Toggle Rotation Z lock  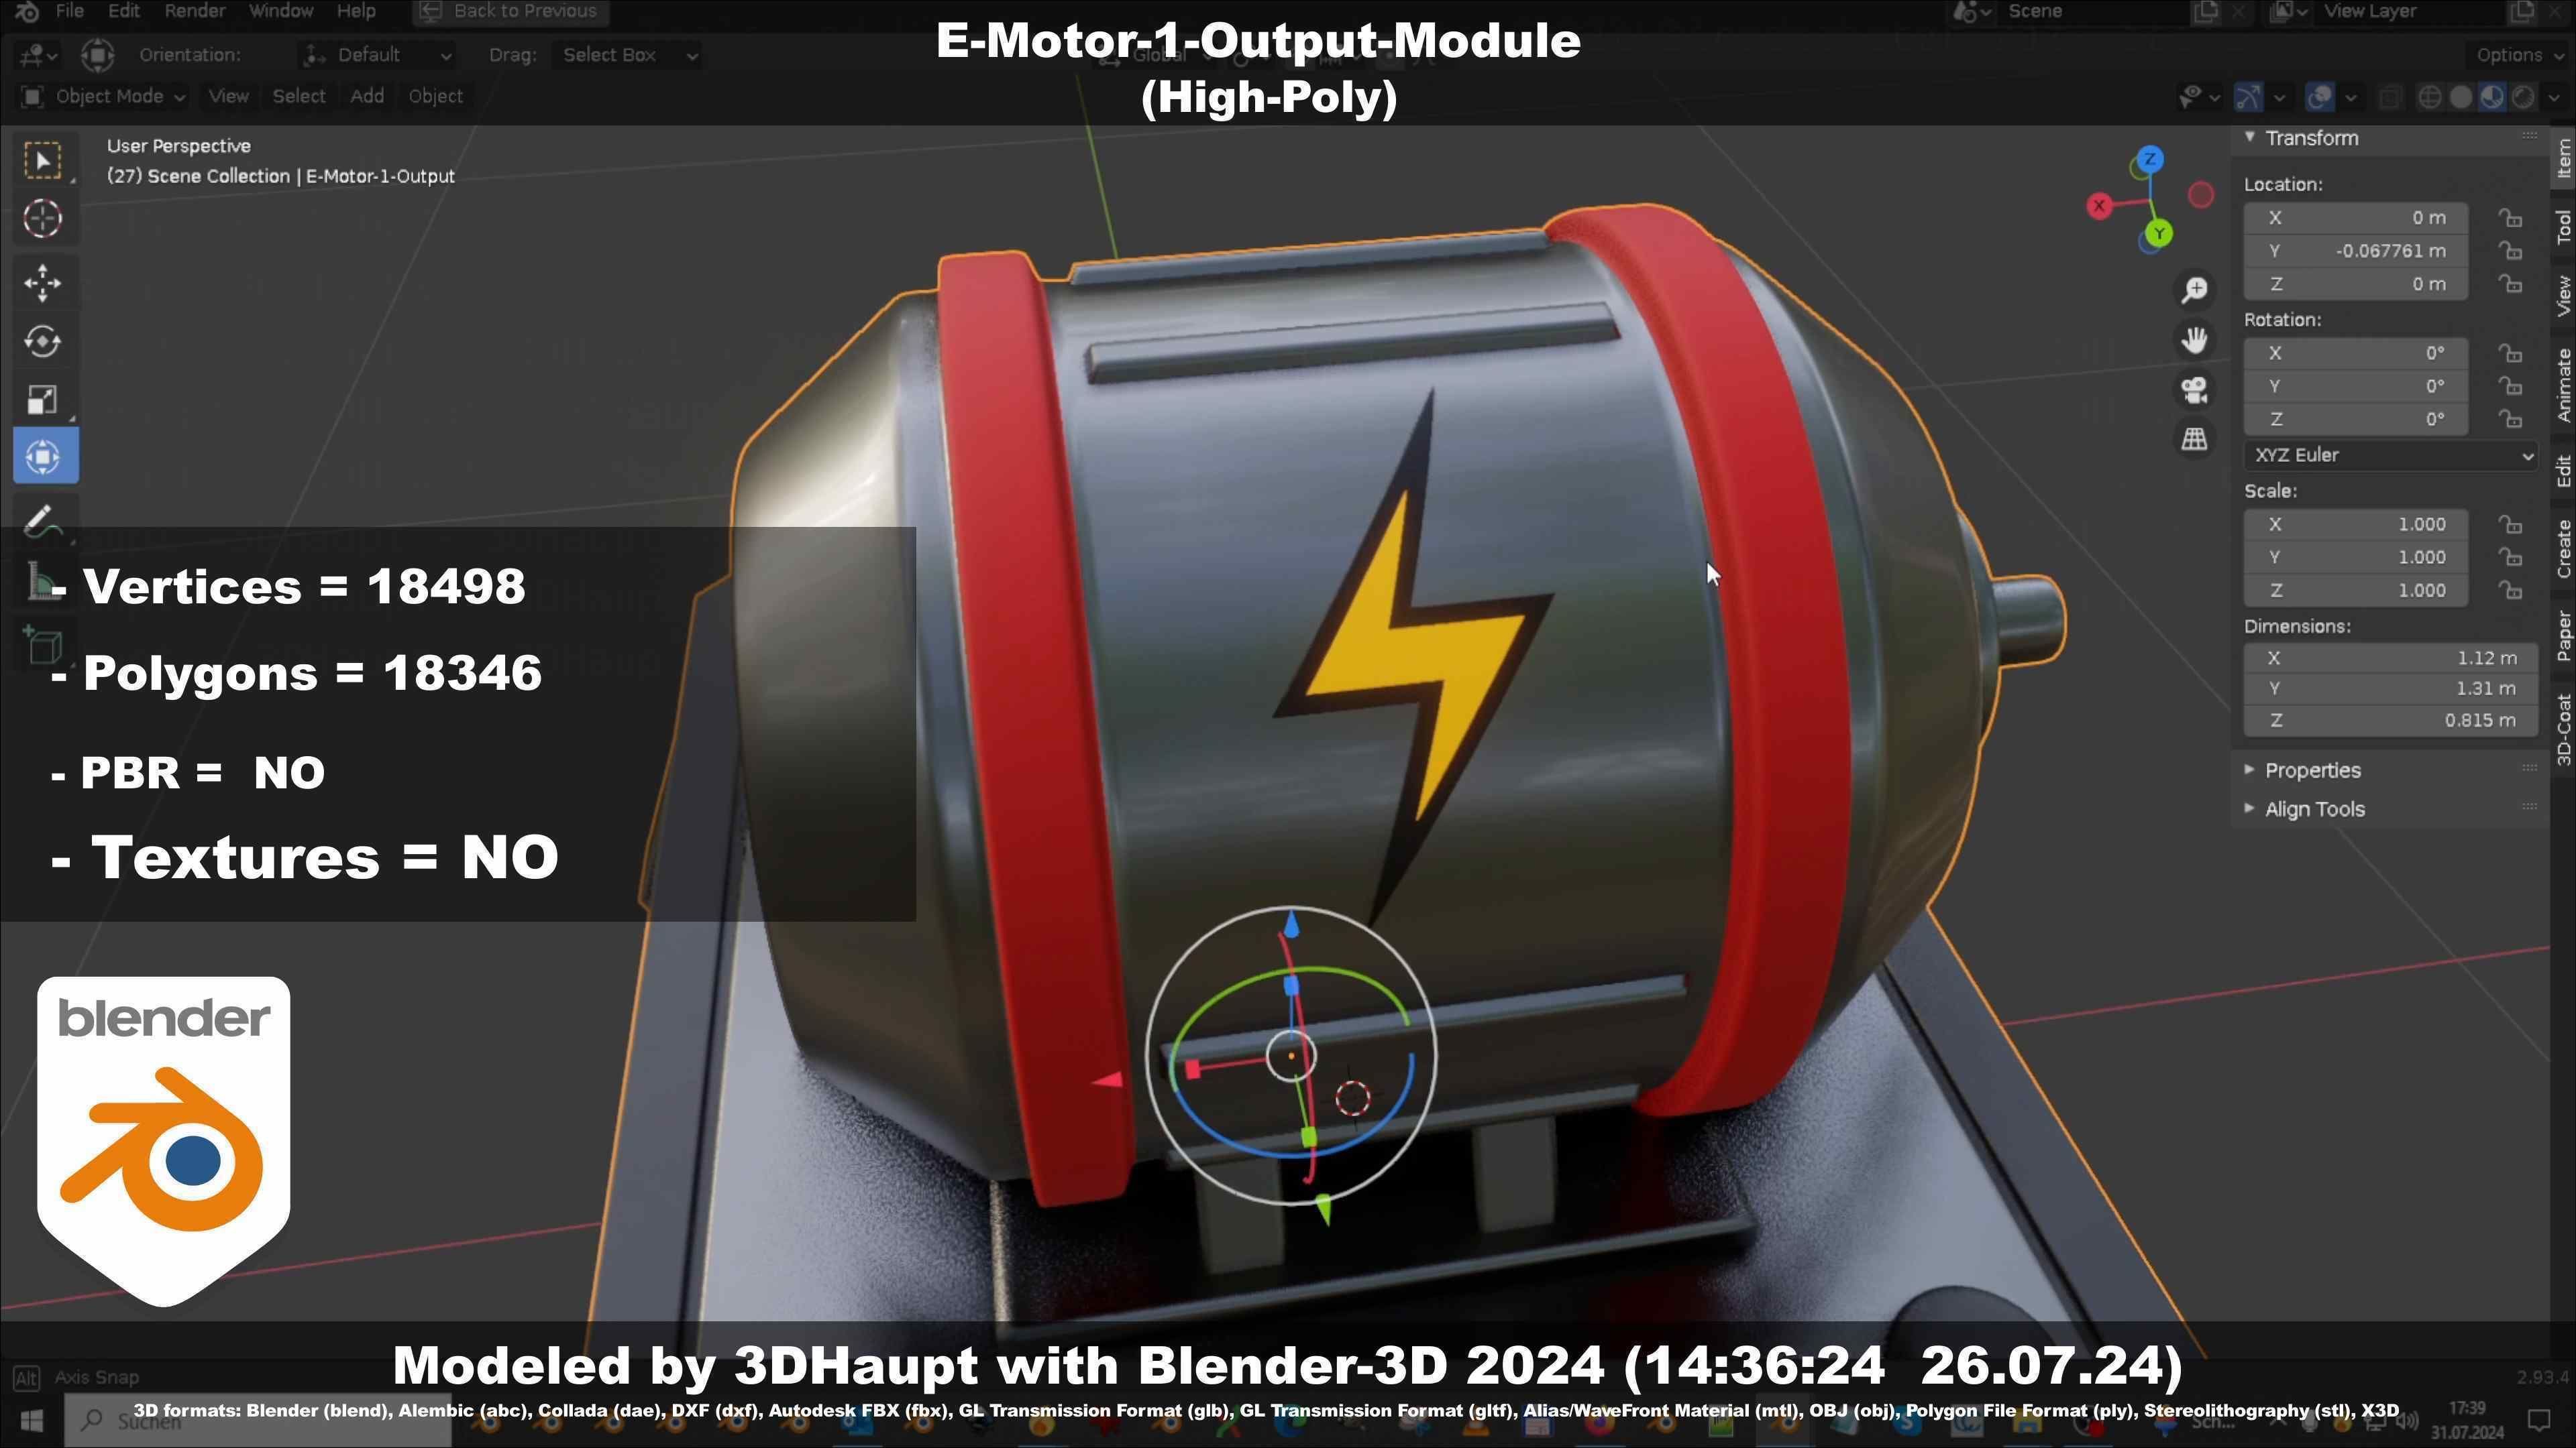click(x=2510, y=420)
